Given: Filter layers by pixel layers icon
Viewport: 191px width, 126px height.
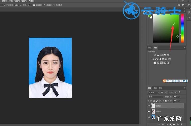Looking at the screenshot, I should [x=162, y=93].
